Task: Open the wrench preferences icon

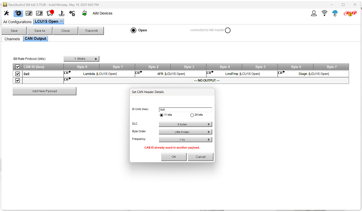Action: (x=6, y=13)
